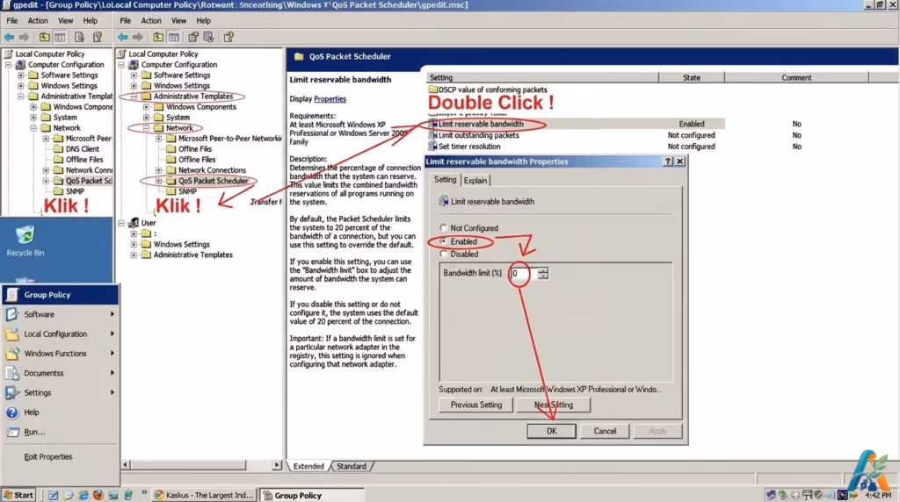Expand Microsoft Peer-to-Peer Networking node

click(159, 138)
